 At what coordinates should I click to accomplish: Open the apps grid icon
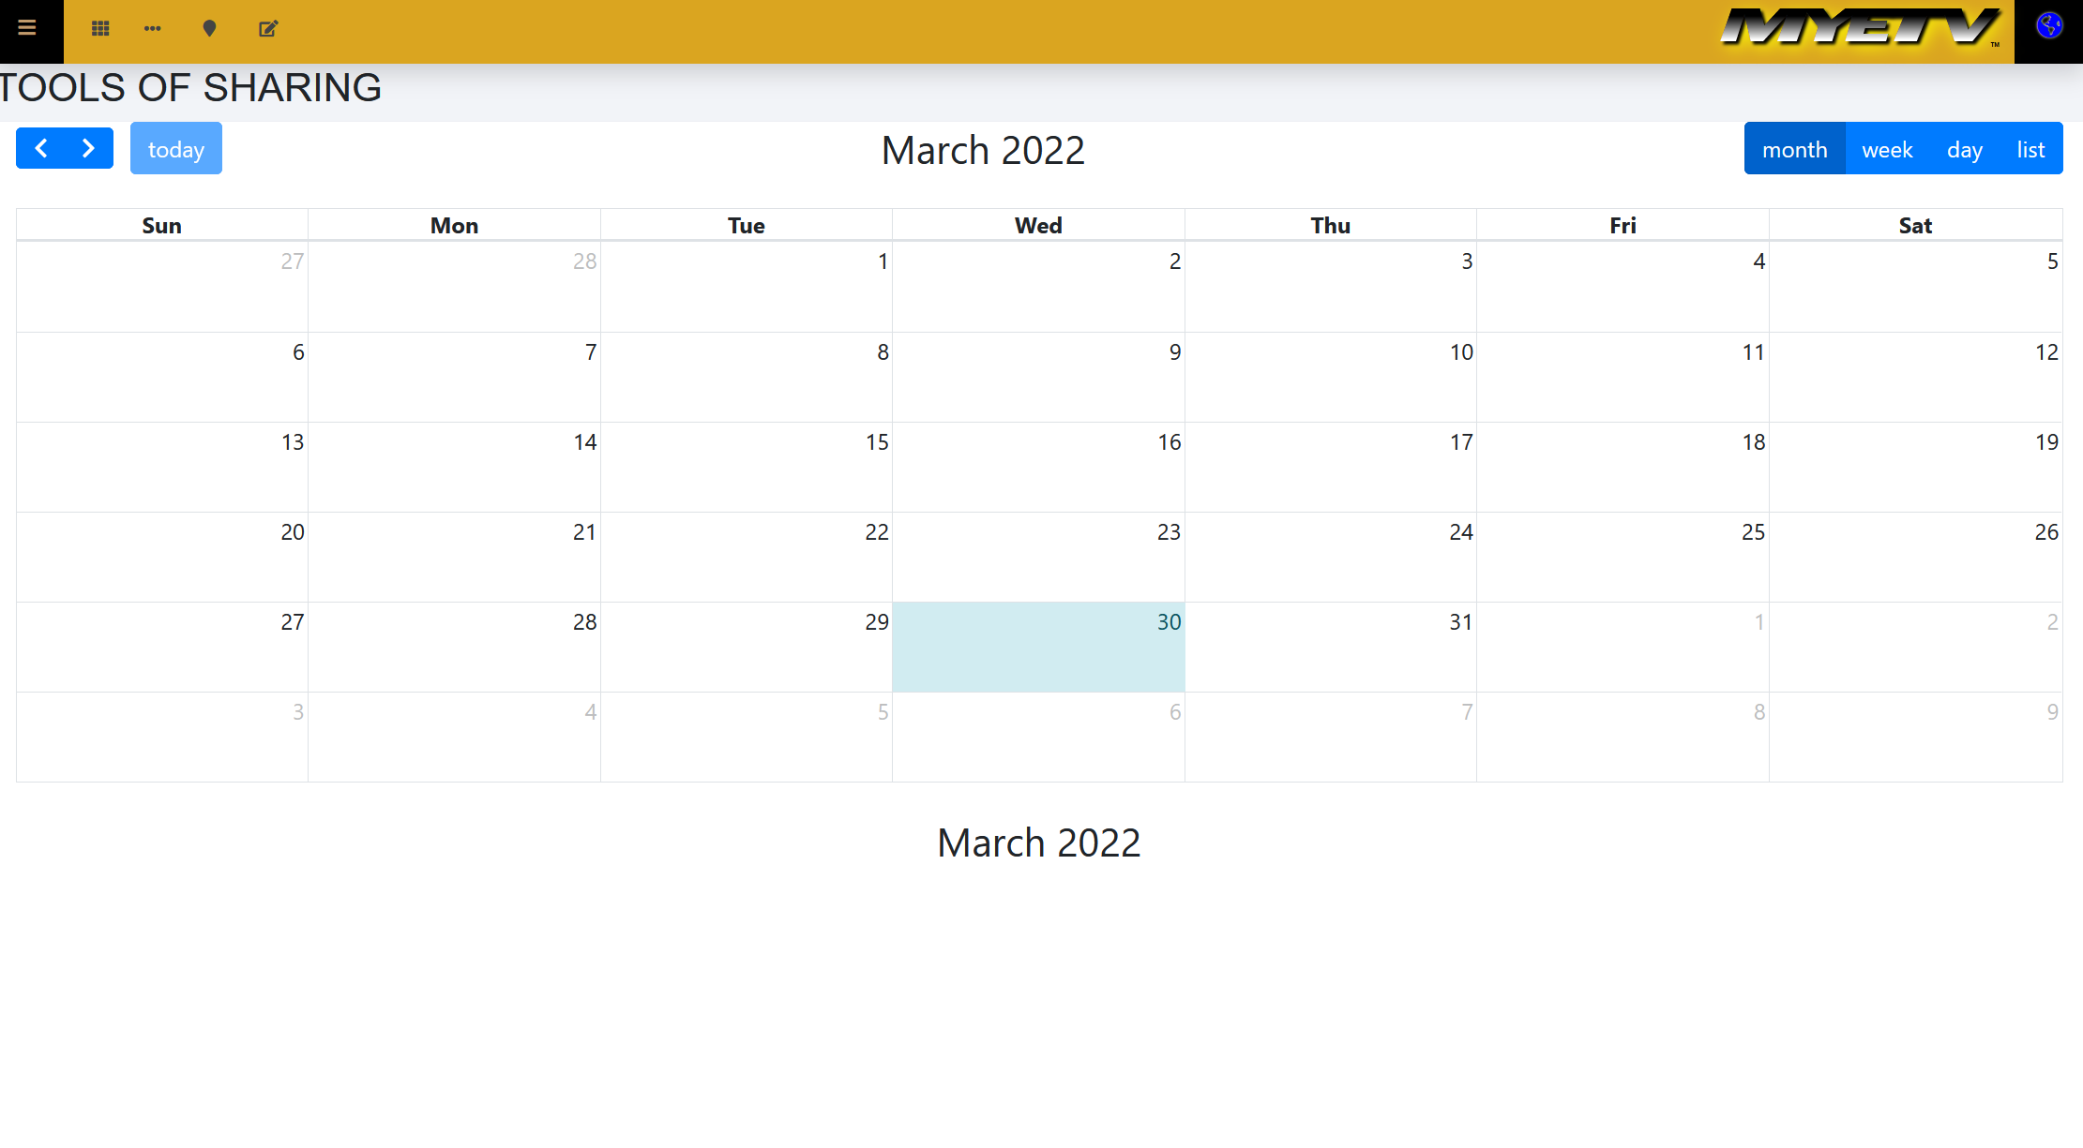click(x=100, y=29)
